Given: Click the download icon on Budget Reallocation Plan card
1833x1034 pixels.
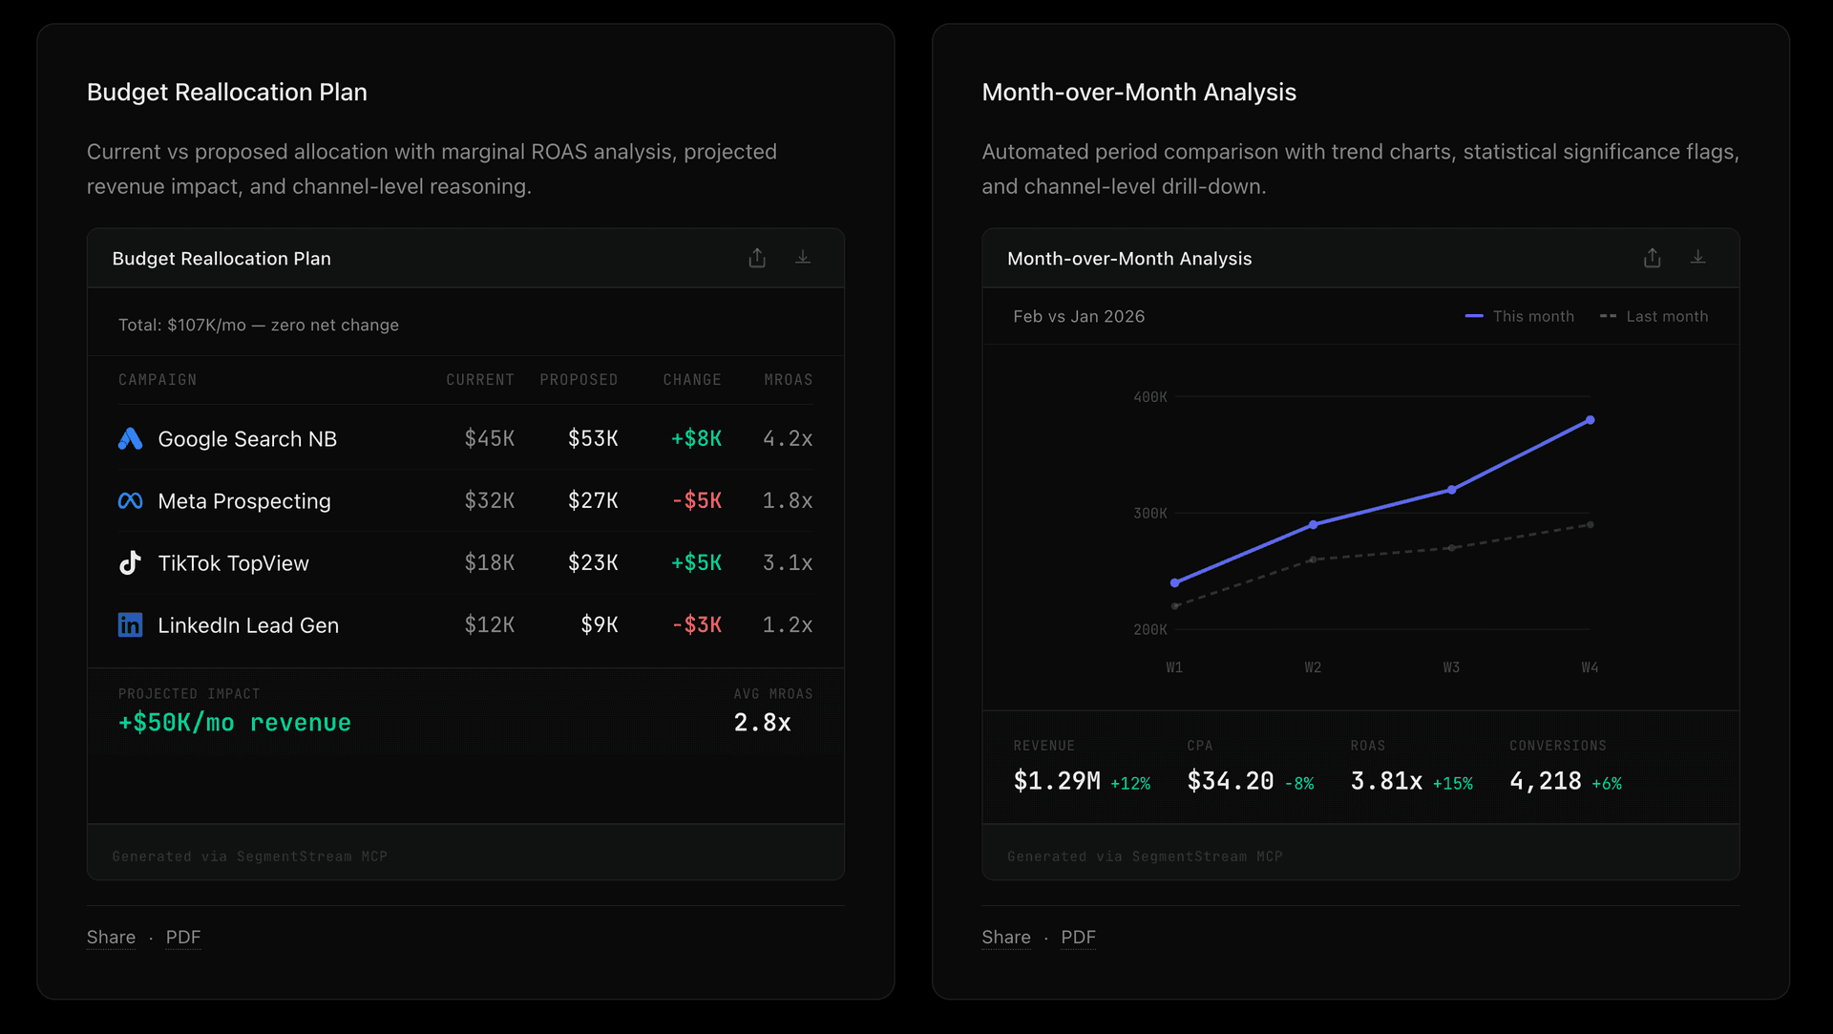Looking at the screenshot, I should tap(803, 258).
